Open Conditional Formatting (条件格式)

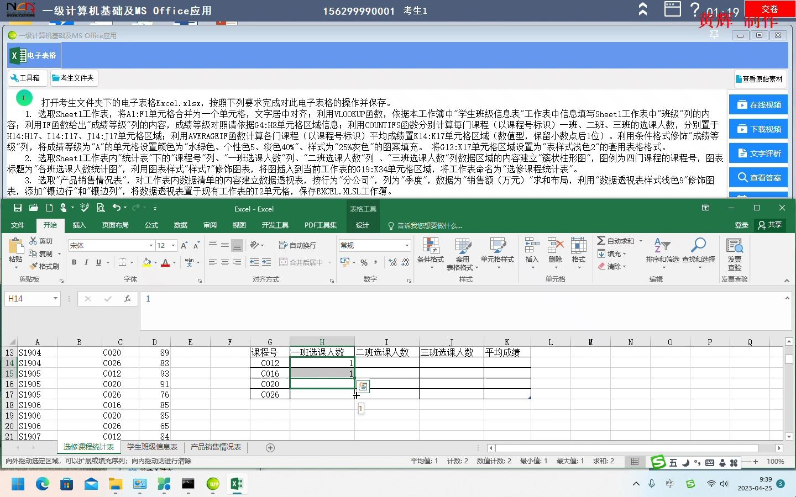click(431, 253)
